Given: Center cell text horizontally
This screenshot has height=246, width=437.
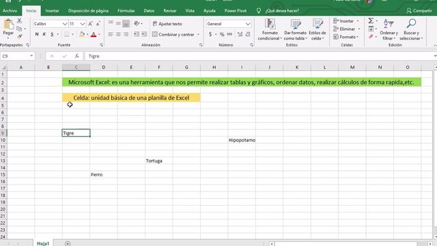Looking at the screenshot, I should coord(118,34).
